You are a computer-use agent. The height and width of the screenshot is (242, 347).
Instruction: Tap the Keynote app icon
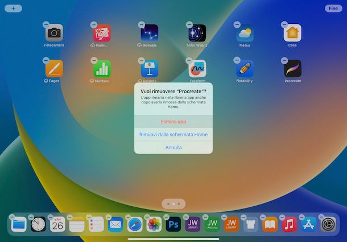(x=150, y=69)
